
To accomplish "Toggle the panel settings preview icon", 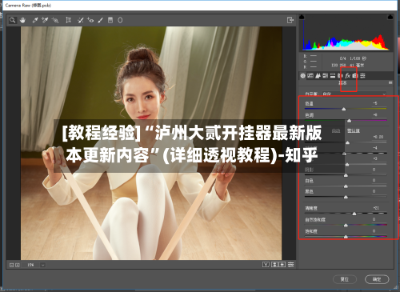I will (x=290, y=264).
